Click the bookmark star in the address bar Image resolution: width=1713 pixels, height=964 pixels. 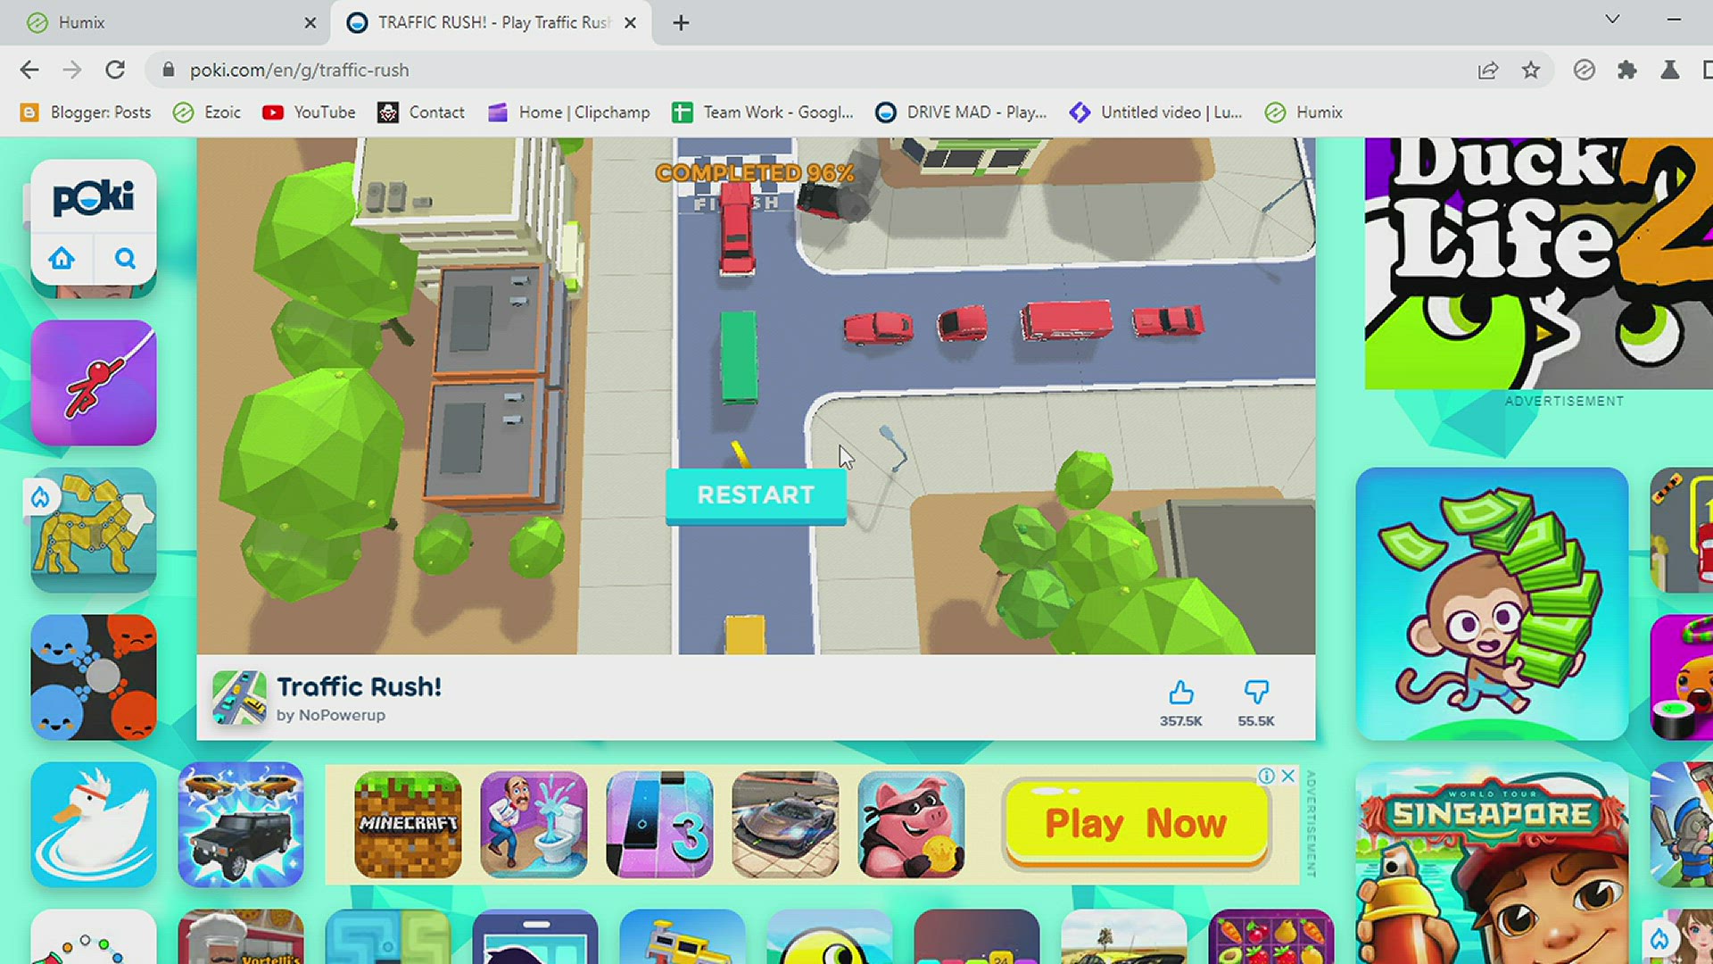click(1532, 70)
